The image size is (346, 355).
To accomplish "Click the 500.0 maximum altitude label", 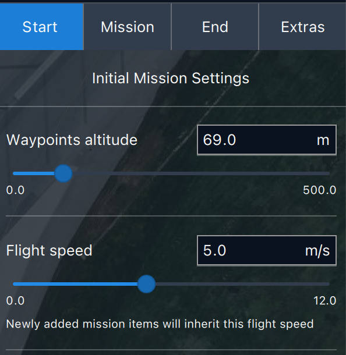I will 319,190.
